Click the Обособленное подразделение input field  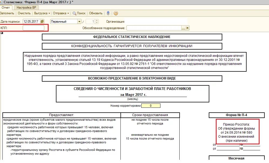(154, 28)
